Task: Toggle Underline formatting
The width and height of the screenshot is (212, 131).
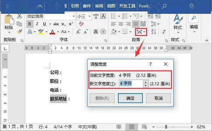Action: click(45, 24)
